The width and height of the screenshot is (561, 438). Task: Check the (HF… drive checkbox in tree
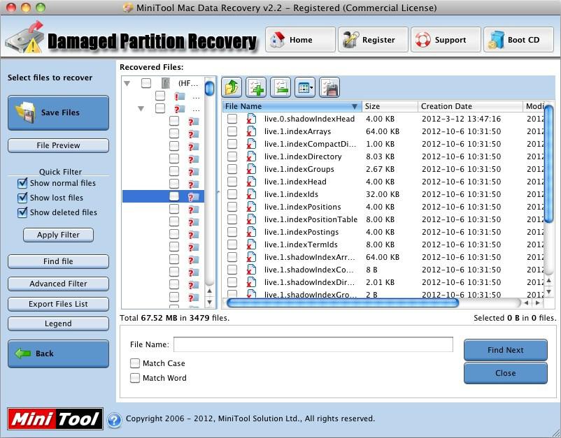(x=146, y=83)
